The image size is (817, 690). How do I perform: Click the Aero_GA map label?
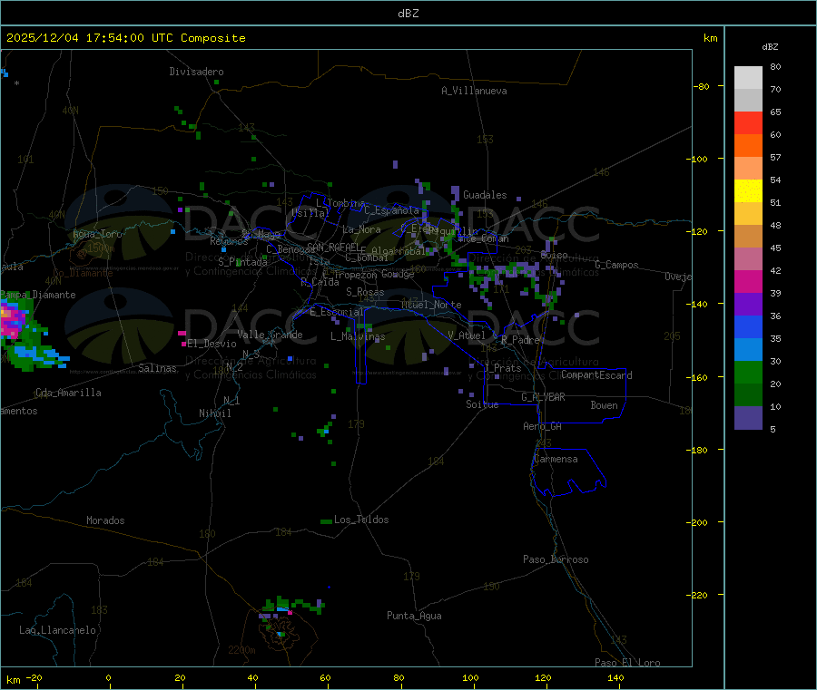543,426
